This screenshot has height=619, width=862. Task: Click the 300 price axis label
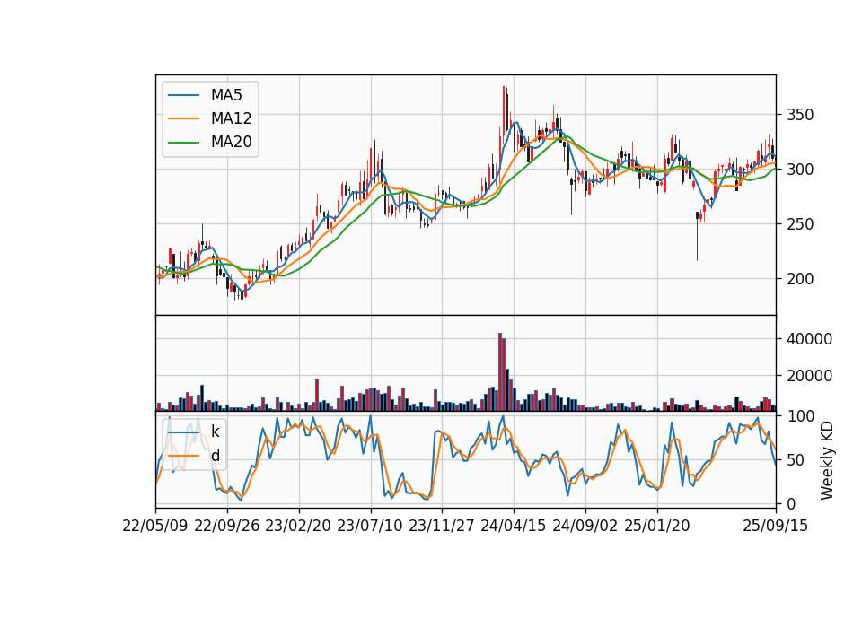[x=800, y=170]
